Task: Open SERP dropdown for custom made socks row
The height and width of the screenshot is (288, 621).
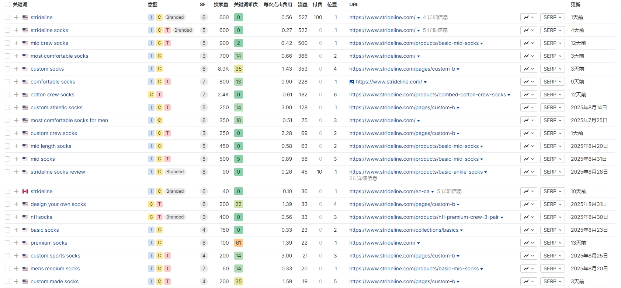Action: point(552,281)
